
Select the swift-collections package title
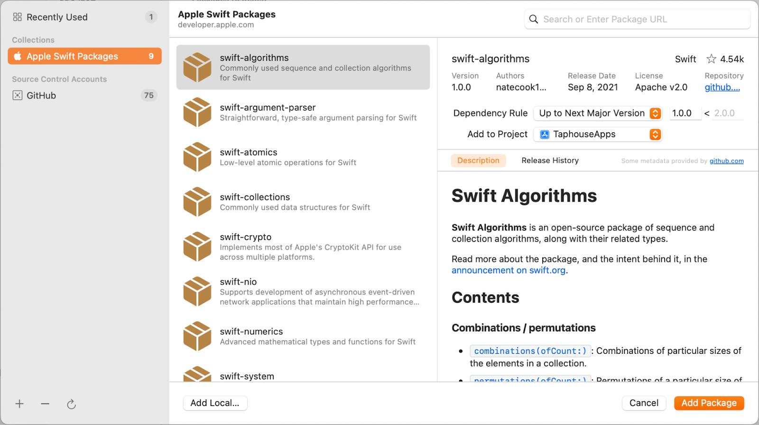click(255, 197)
